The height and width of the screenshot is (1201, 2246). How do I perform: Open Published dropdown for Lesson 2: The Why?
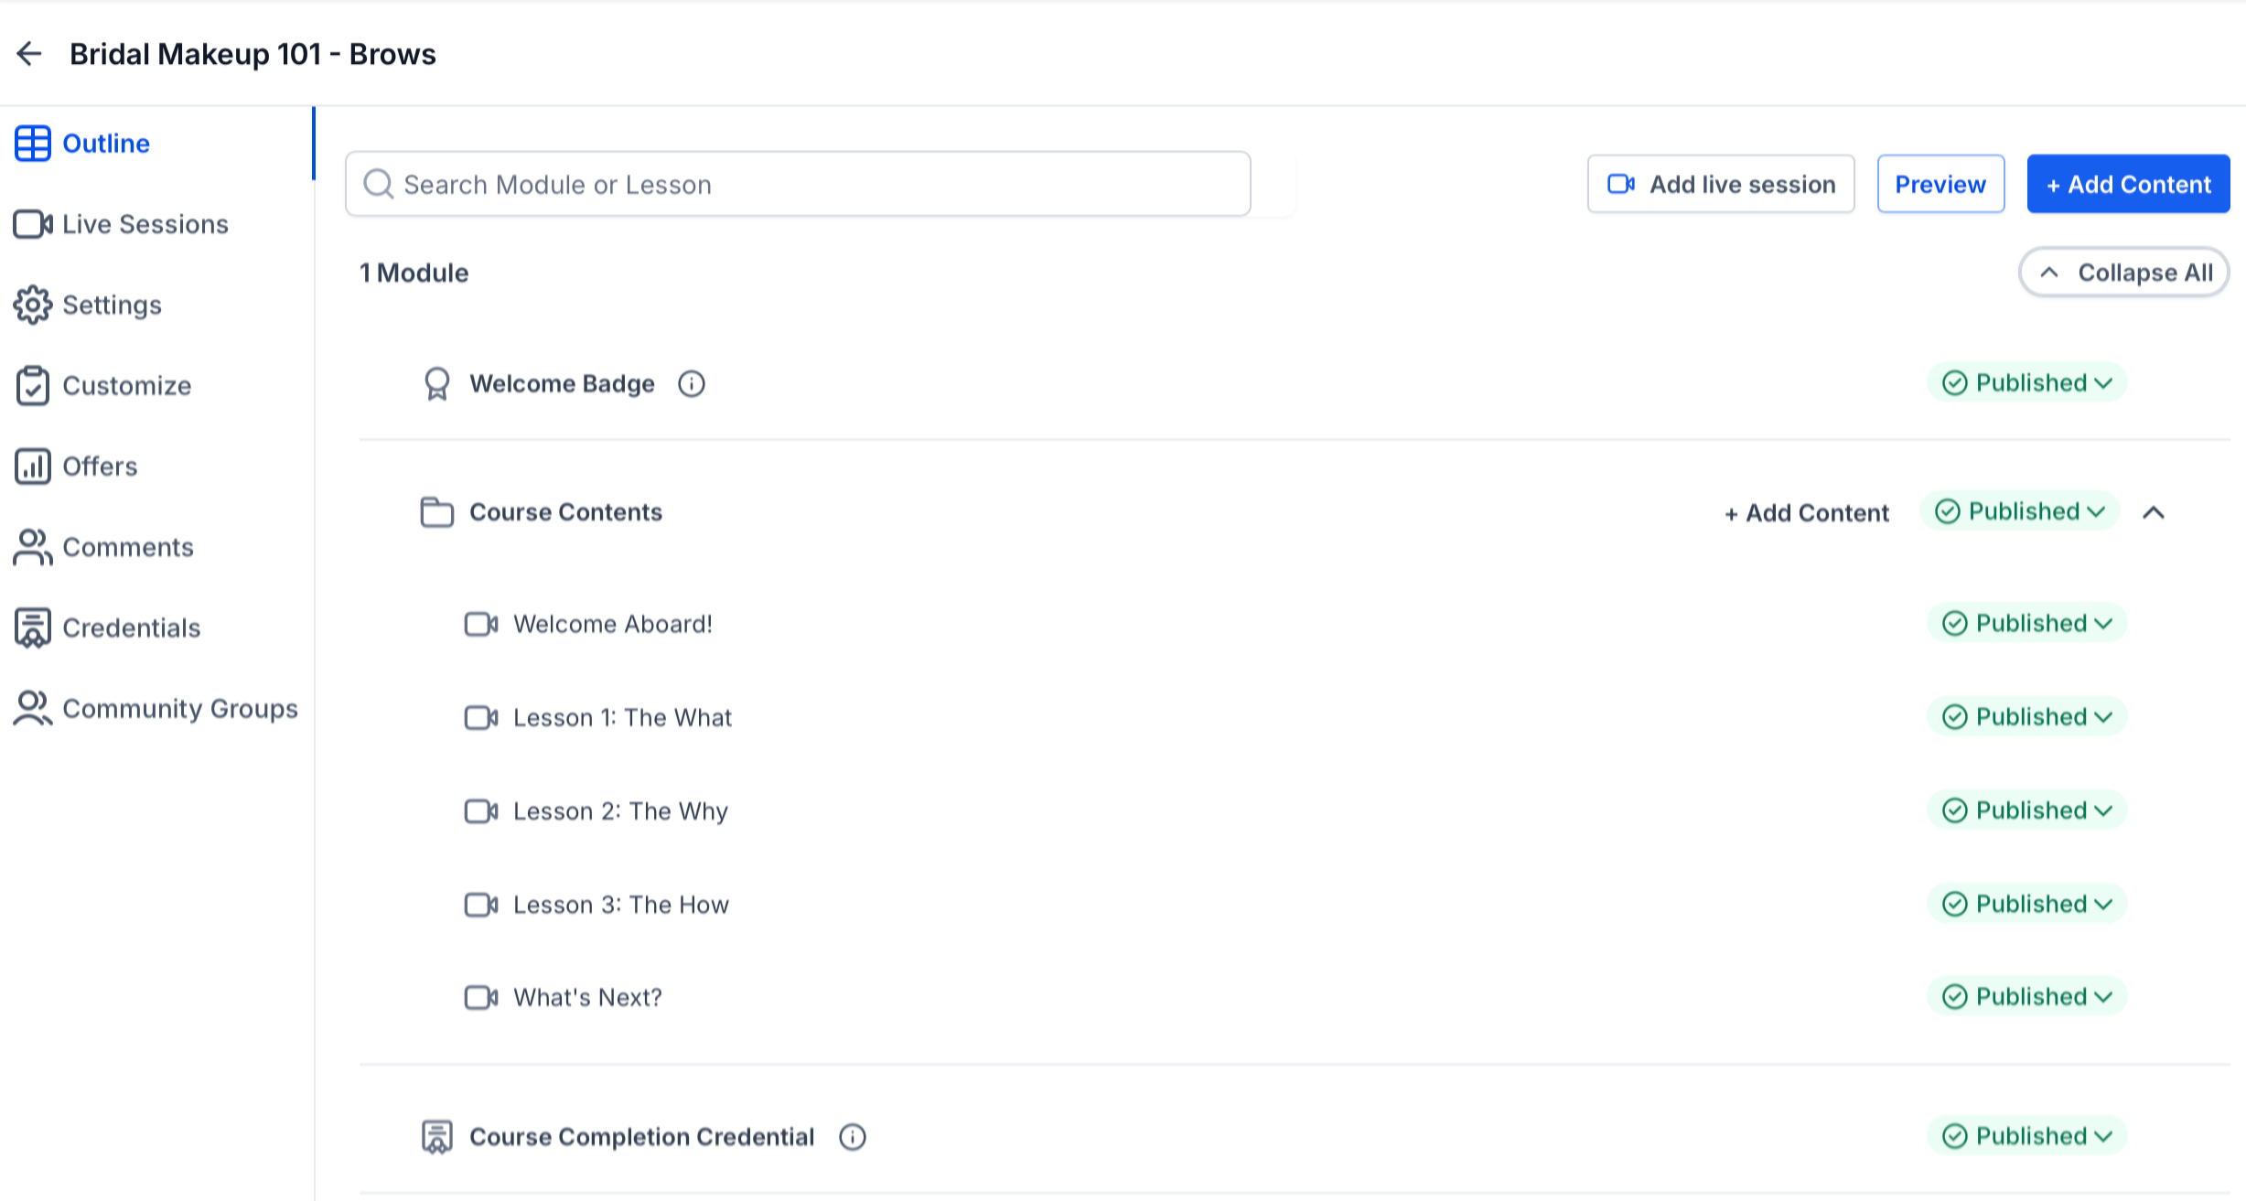pyautogui.click(x=2026, y=810)
